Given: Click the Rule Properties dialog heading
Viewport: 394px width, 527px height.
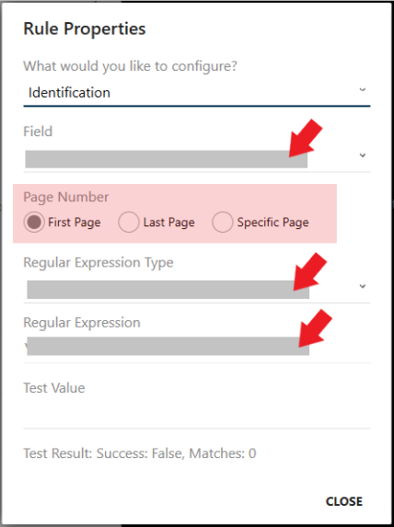Looking at the screenshot, I should click(85, 29).
